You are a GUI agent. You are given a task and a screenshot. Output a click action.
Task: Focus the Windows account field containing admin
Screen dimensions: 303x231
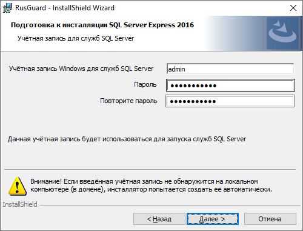point(230,69)
